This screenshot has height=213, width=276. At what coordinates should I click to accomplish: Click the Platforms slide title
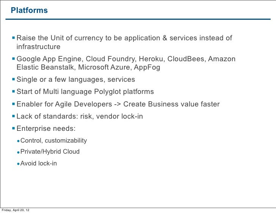click(x=29, y=10)
